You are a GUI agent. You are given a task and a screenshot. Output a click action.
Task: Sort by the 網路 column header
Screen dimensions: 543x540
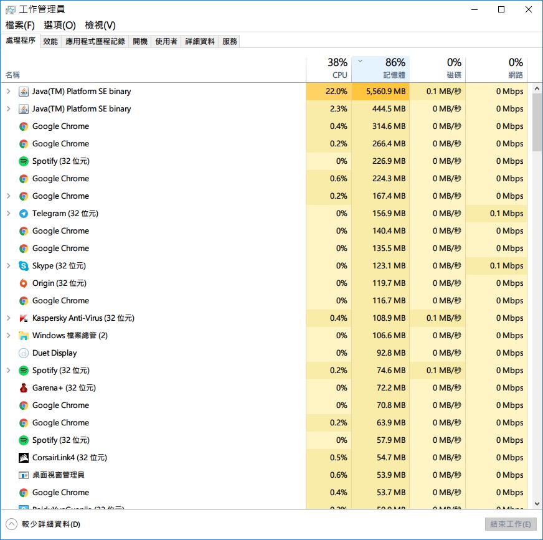coord(496,70)
